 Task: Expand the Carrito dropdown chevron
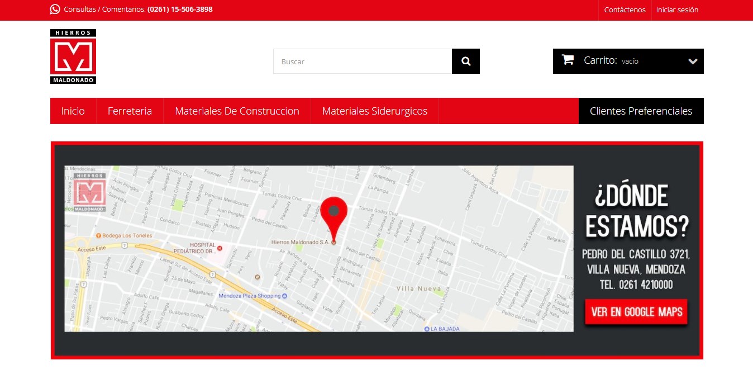693,61
